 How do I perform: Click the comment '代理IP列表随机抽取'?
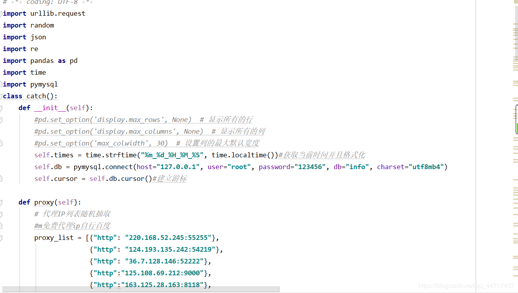[76, 214]
